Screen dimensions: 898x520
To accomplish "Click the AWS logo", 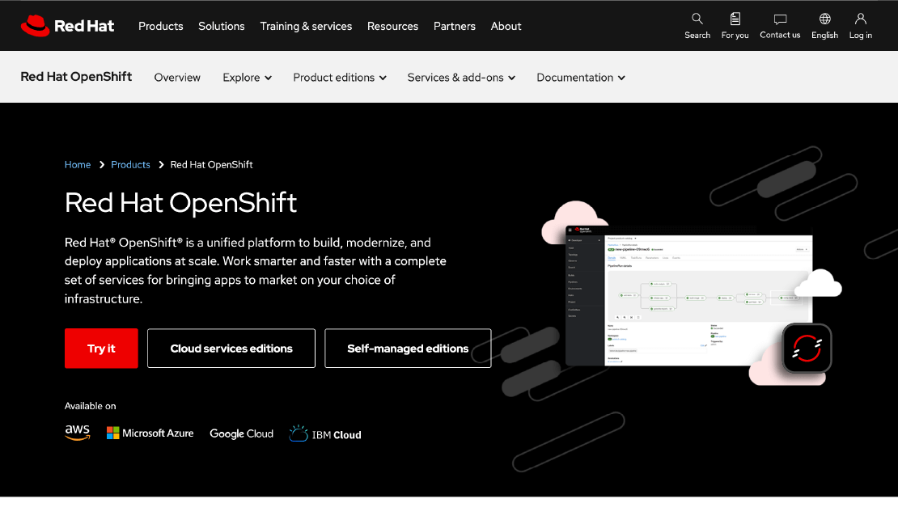I will (x=78, y=433).
